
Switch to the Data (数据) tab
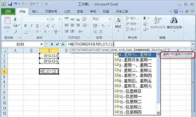(80, 11)
